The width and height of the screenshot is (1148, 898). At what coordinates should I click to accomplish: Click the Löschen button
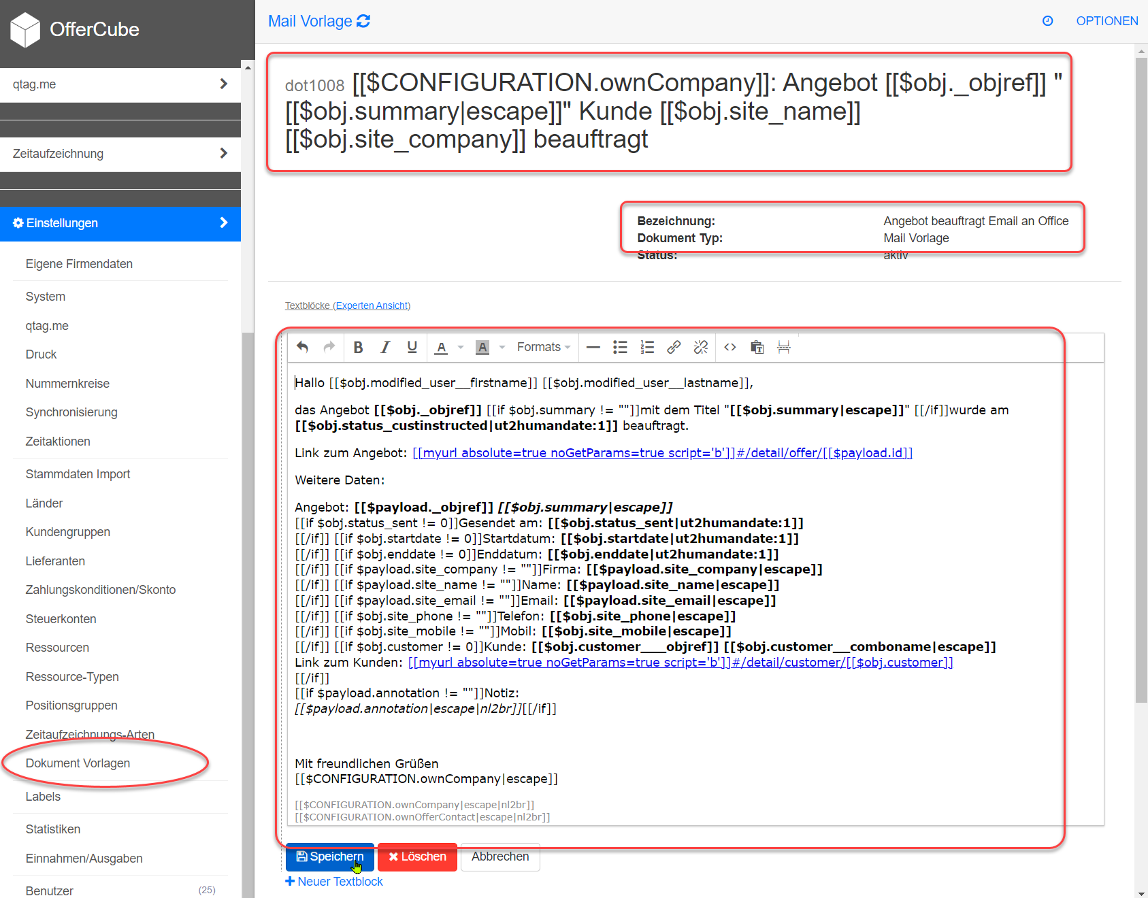(417, 857)
